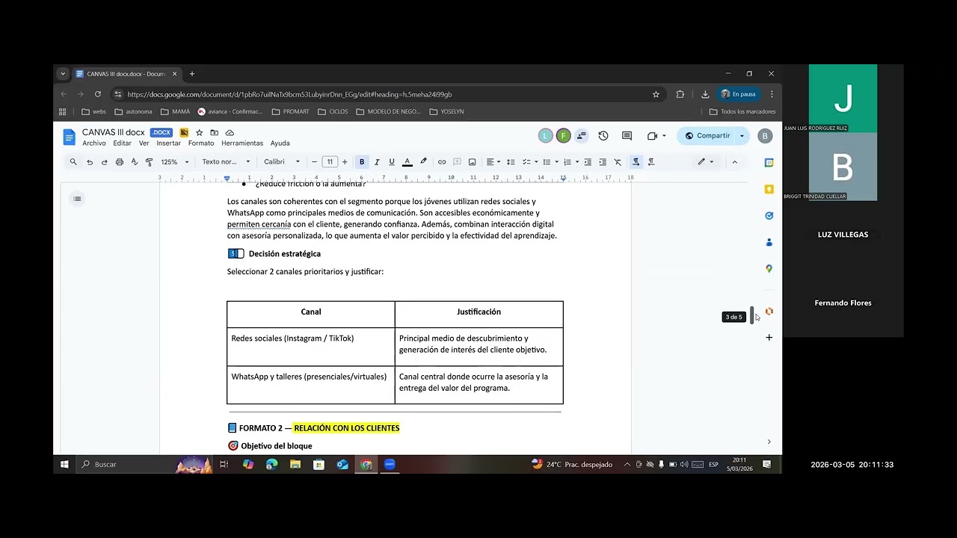This screenshot has height=538, width=957.
Task: Click the Zoom app taskbar icon
Action: click(390, 464)
